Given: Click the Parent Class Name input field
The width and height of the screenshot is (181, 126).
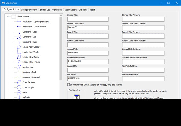Looking at the screenshot, I should pos(88,45).
